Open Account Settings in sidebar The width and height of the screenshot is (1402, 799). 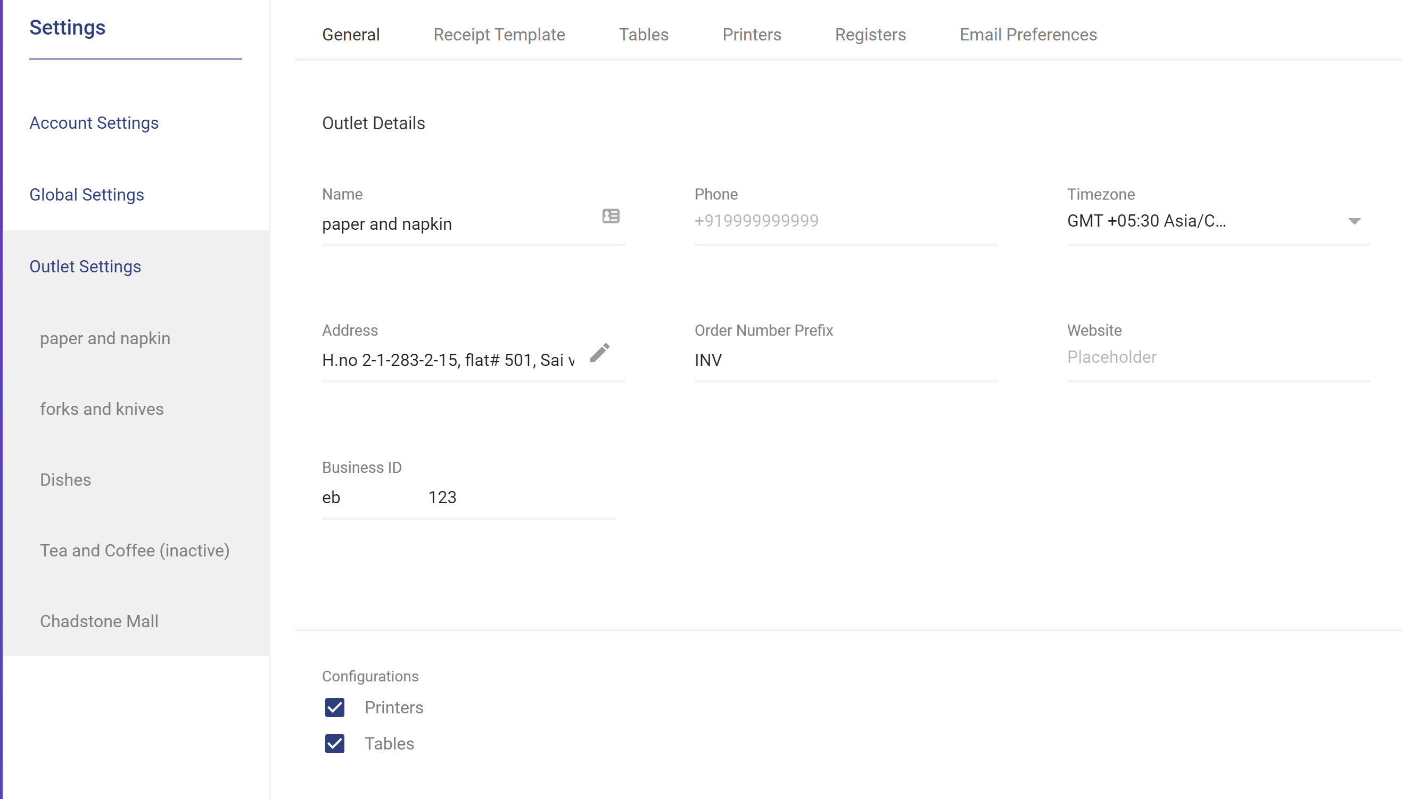coord(94,123)
